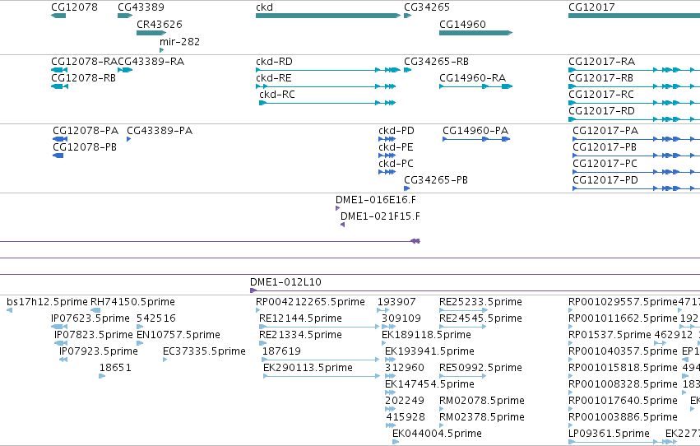Image resolution: width=700 pixels, height=446 pixels.
Task: Click the CG43389-RA transcript label
Action: [151, 61]
